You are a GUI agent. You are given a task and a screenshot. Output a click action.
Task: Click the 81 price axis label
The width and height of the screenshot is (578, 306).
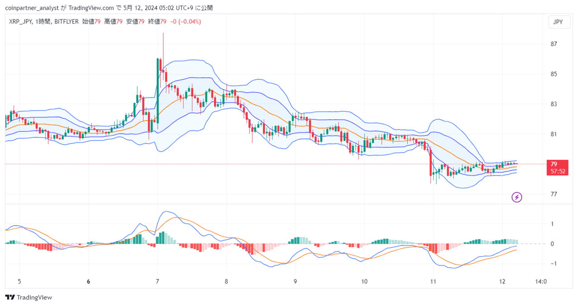[x=554, y=134]
